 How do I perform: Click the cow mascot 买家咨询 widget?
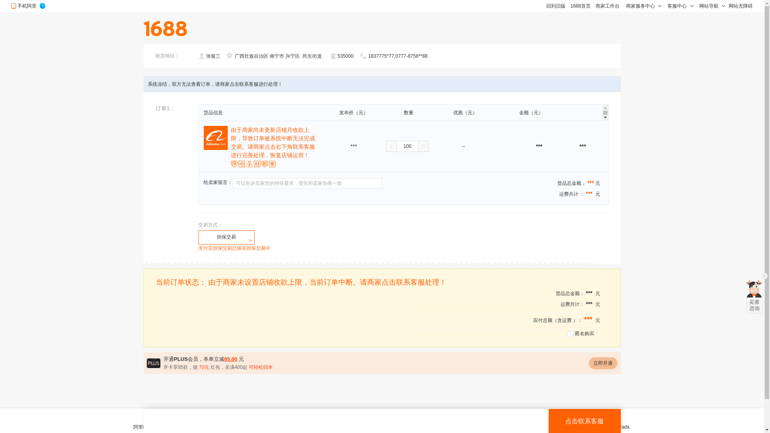[754, 297]
